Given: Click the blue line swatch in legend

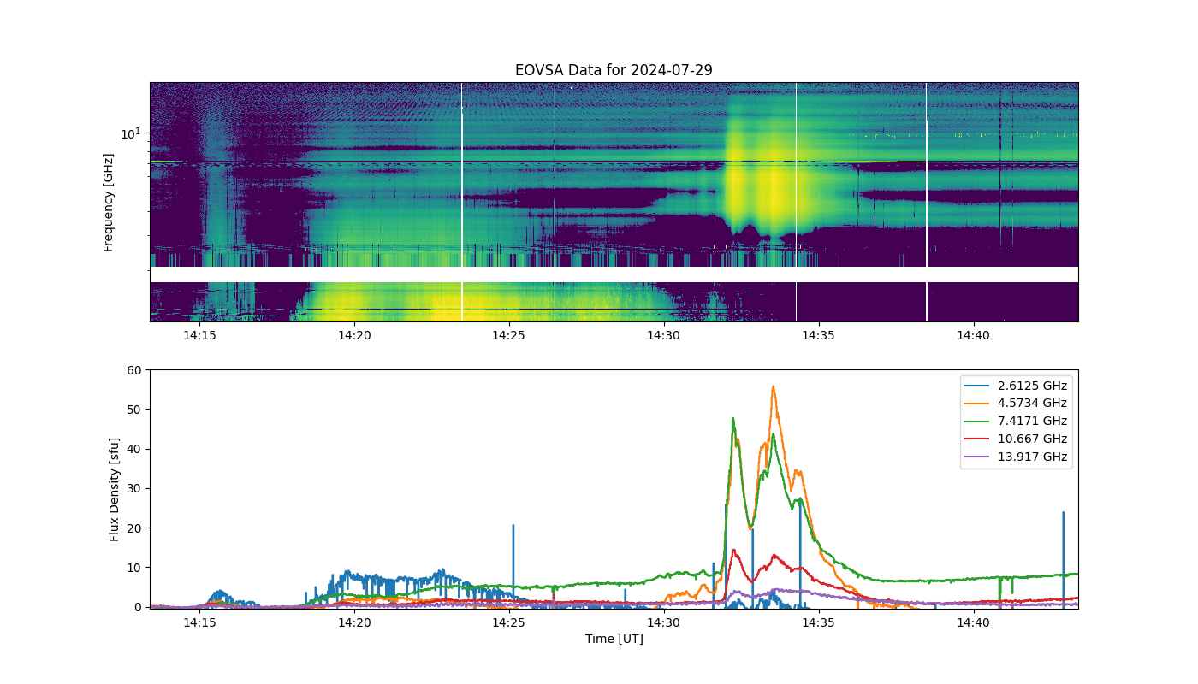Looking at the screenshot, I should pos(976,386).
